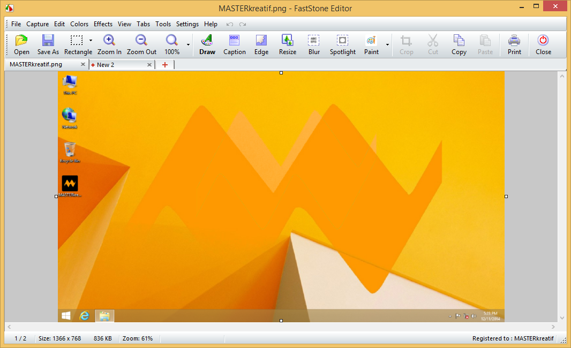Expand the zoom level dropdown arrow
The height and width of the screenshot is (348, 571).
click(x=188, y=45)
